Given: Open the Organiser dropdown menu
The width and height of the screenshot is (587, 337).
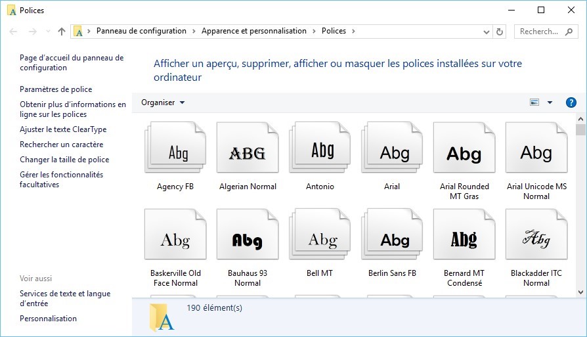Looking at the screenshot, I should [x=163, y=102].
